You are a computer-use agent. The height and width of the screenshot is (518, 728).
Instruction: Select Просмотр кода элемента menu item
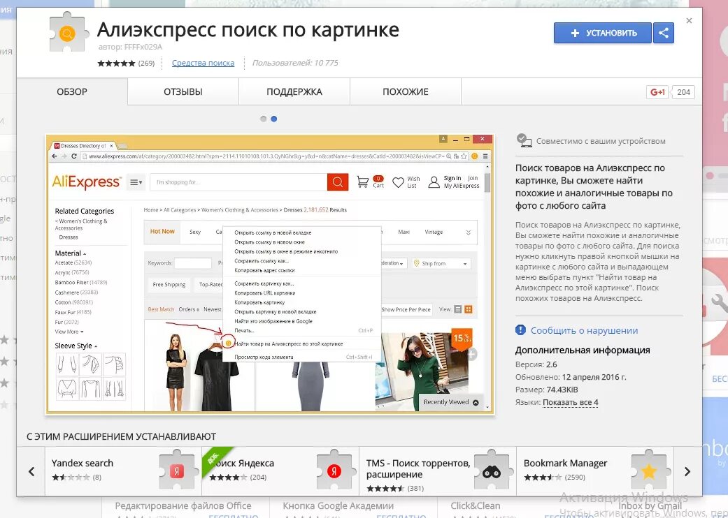tap(264, 357)
